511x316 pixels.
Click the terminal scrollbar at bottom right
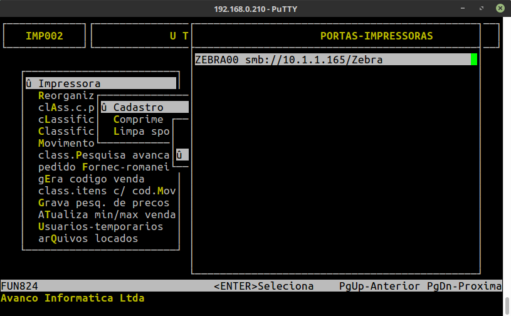click(507, 306)
